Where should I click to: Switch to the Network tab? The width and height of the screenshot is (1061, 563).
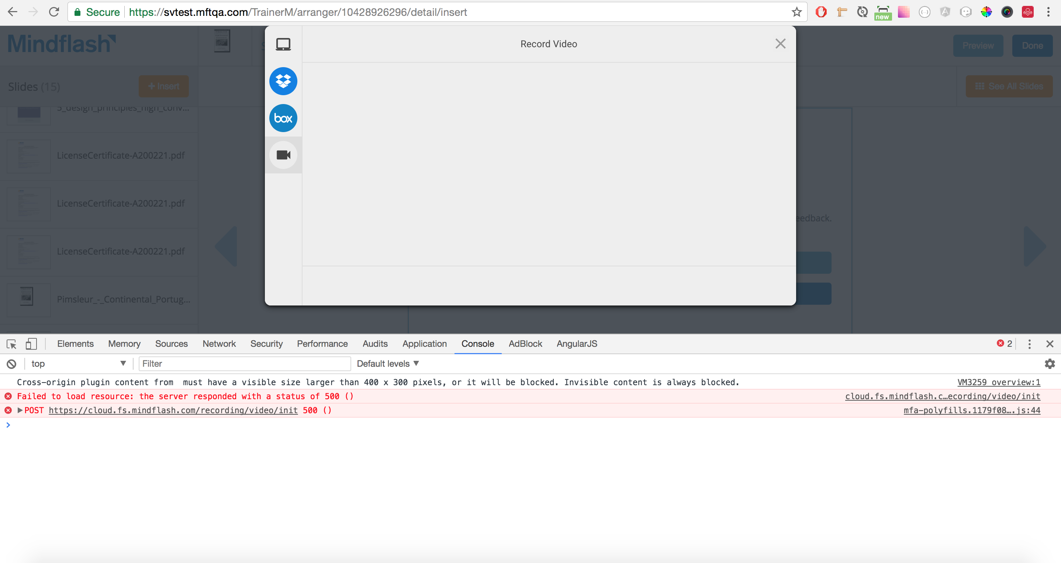coord(219,344)
